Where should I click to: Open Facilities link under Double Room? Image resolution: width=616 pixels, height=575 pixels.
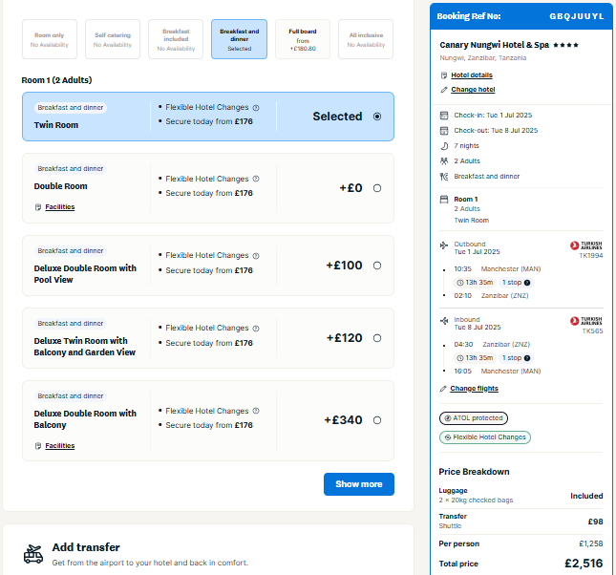point(60,207)
